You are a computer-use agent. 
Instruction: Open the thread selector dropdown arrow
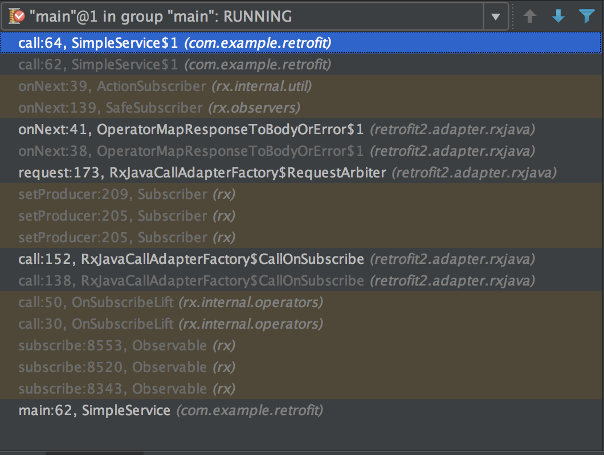[x=496, y=16]
